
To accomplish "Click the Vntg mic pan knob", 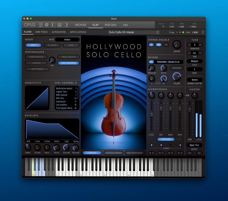I will 180,95.
